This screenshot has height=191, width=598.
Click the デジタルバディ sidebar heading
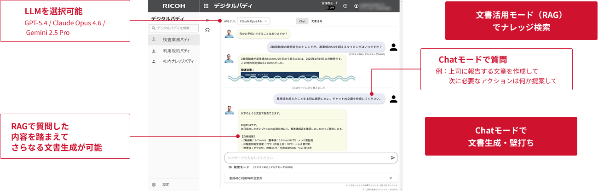click(x=167, y=19)
